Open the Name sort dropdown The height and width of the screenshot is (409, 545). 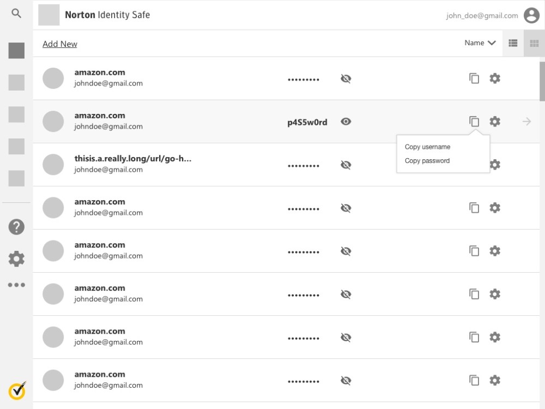click(x=480, y=43)
